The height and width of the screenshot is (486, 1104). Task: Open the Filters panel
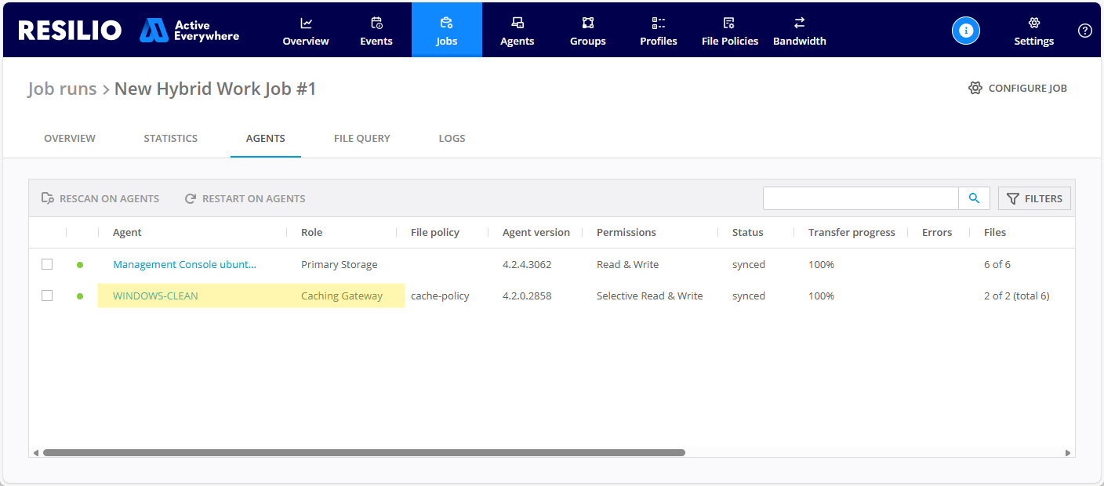pyautogui.click(x=1034, y=198)
